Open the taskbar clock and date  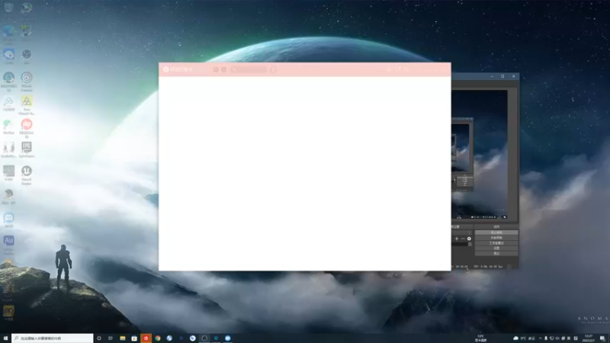[589, 338]
